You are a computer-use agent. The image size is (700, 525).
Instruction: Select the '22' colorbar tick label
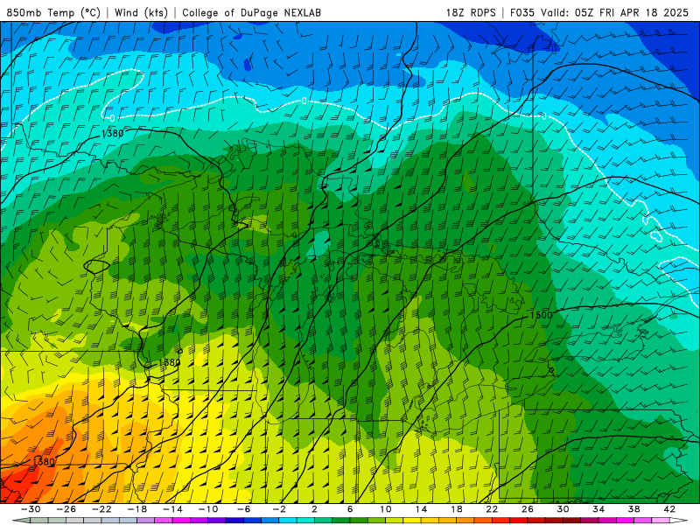(492, 509)
